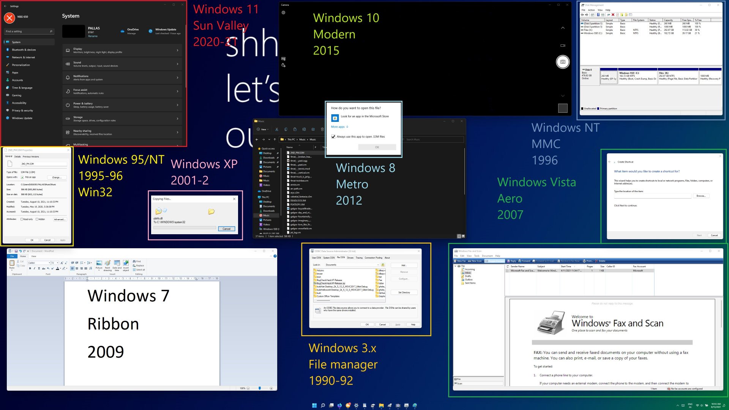
Task: Click the taskbar Search magnifier icon
Action: point(323,405)
